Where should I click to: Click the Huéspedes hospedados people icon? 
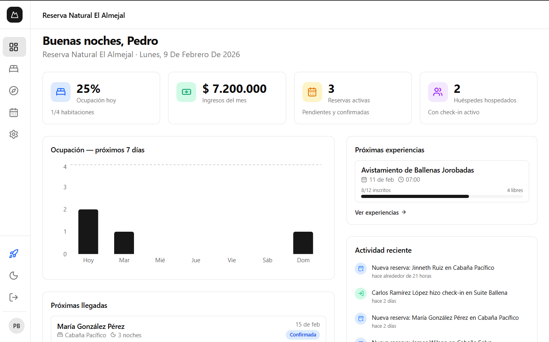coord(438,92)
